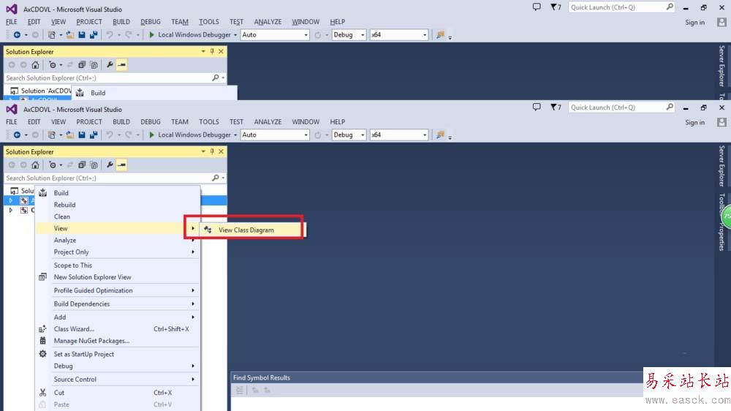Screen dimensions: 731x411
Task: Open the Analyze submenu in context menu
Action: click(x=65, y=241)
